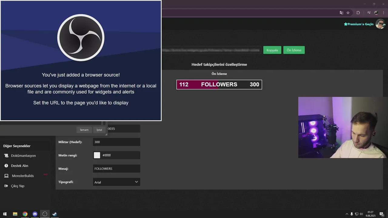
Task: Click the webcam overlay thumbnail
Action: tap(343, 127)
